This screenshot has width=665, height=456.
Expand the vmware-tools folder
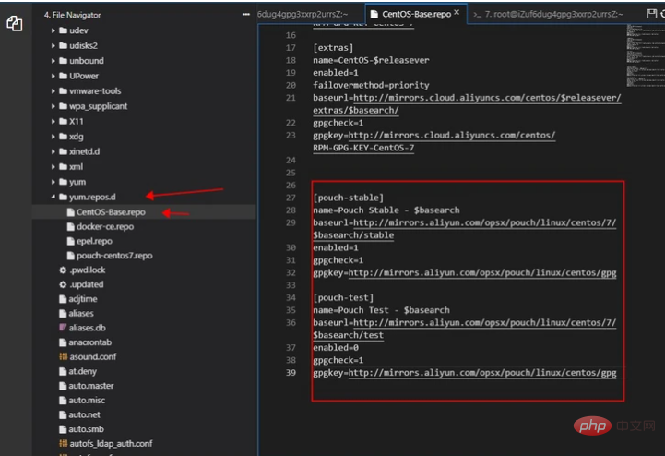coord(52,91)
